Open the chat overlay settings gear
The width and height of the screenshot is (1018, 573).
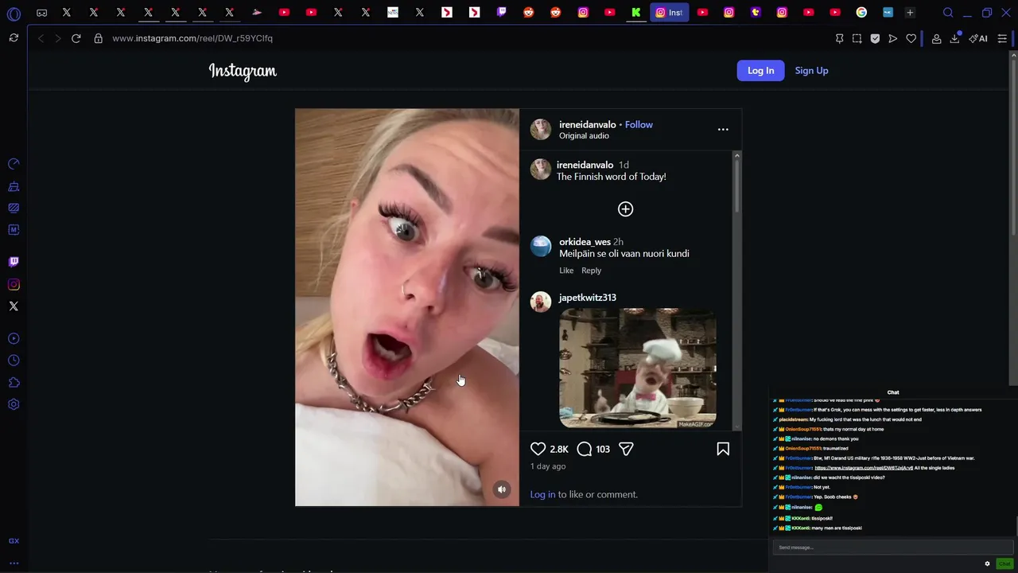[x=988, y=563]
